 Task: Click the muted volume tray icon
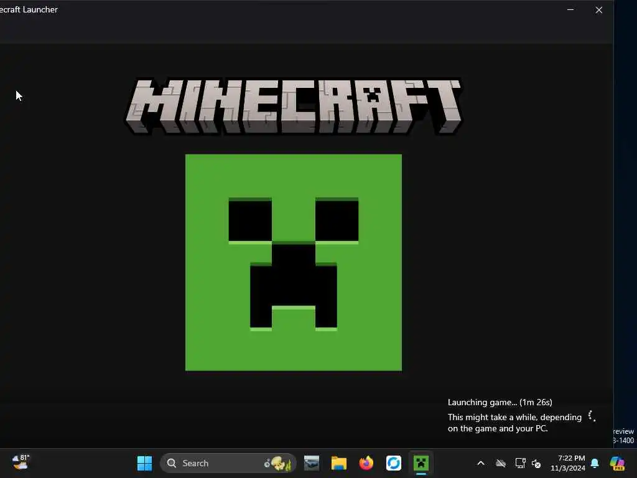click(536, 463)
